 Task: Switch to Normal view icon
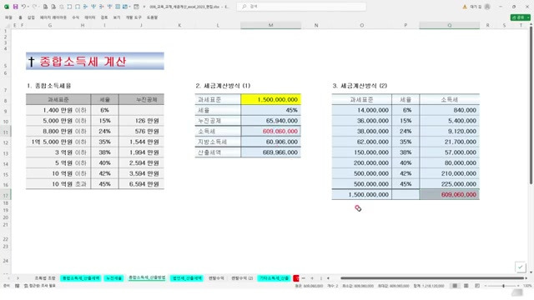[455, 286]
